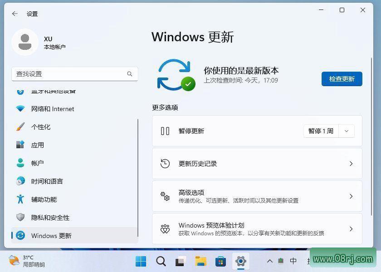
Task: Click the heart icon on Windows 预览体验计划
Action: (x=165, y=229)
